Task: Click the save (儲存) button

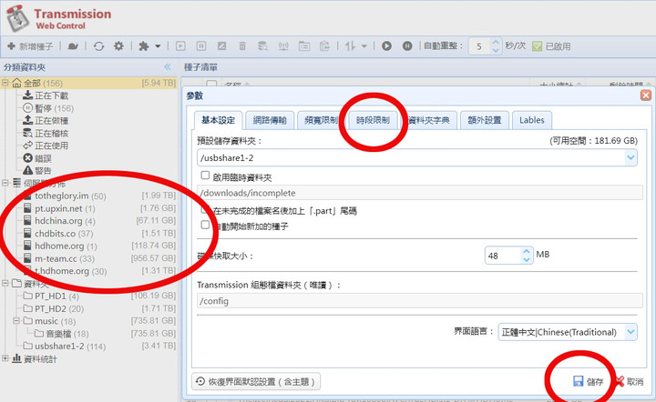Action: (589, 382)
